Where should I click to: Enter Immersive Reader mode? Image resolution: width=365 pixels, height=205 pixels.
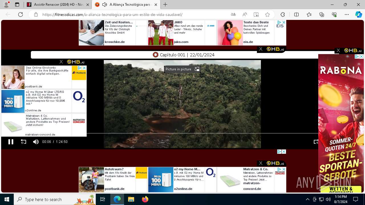point(256,15)
